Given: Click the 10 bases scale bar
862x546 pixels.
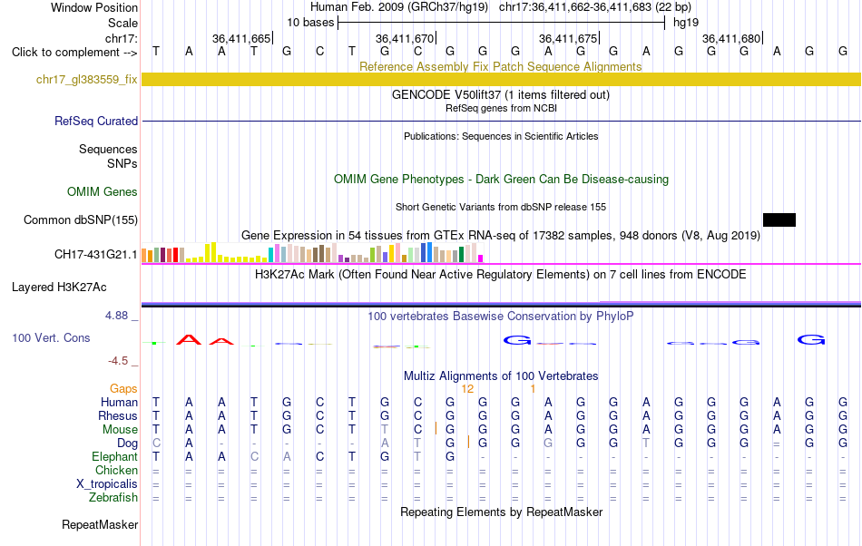Looking at the screenshot, I should coord(501,23).
